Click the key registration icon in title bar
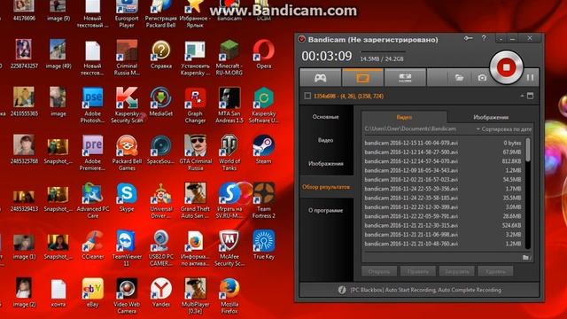Viewport: 567px width, 319px height. [x=469, y=38]
